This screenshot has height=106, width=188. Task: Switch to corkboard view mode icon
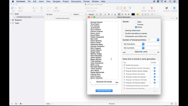[x=125, y=8]
